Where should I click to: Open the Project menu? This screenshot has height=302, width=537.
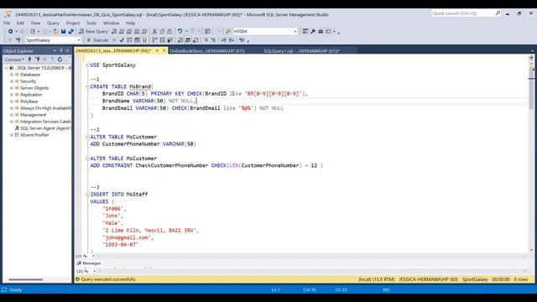73,23
